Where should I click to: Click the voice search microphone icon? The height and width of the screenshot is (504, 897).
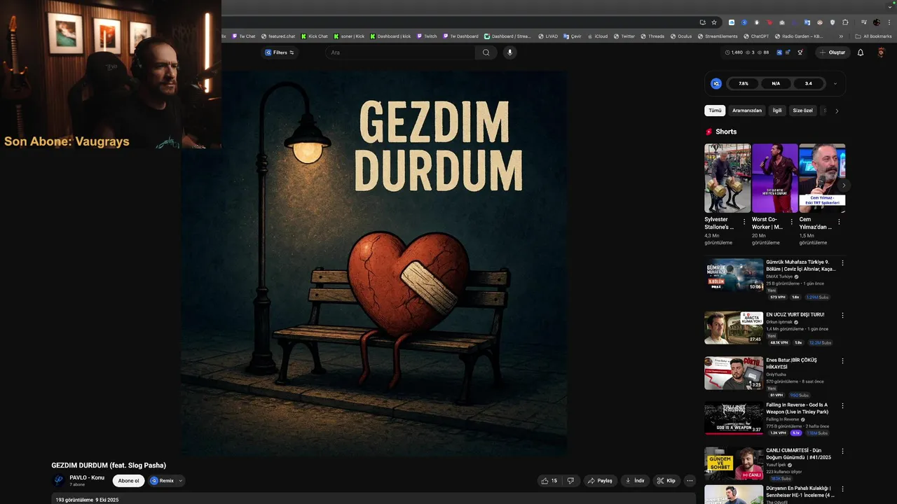point(509,52)
